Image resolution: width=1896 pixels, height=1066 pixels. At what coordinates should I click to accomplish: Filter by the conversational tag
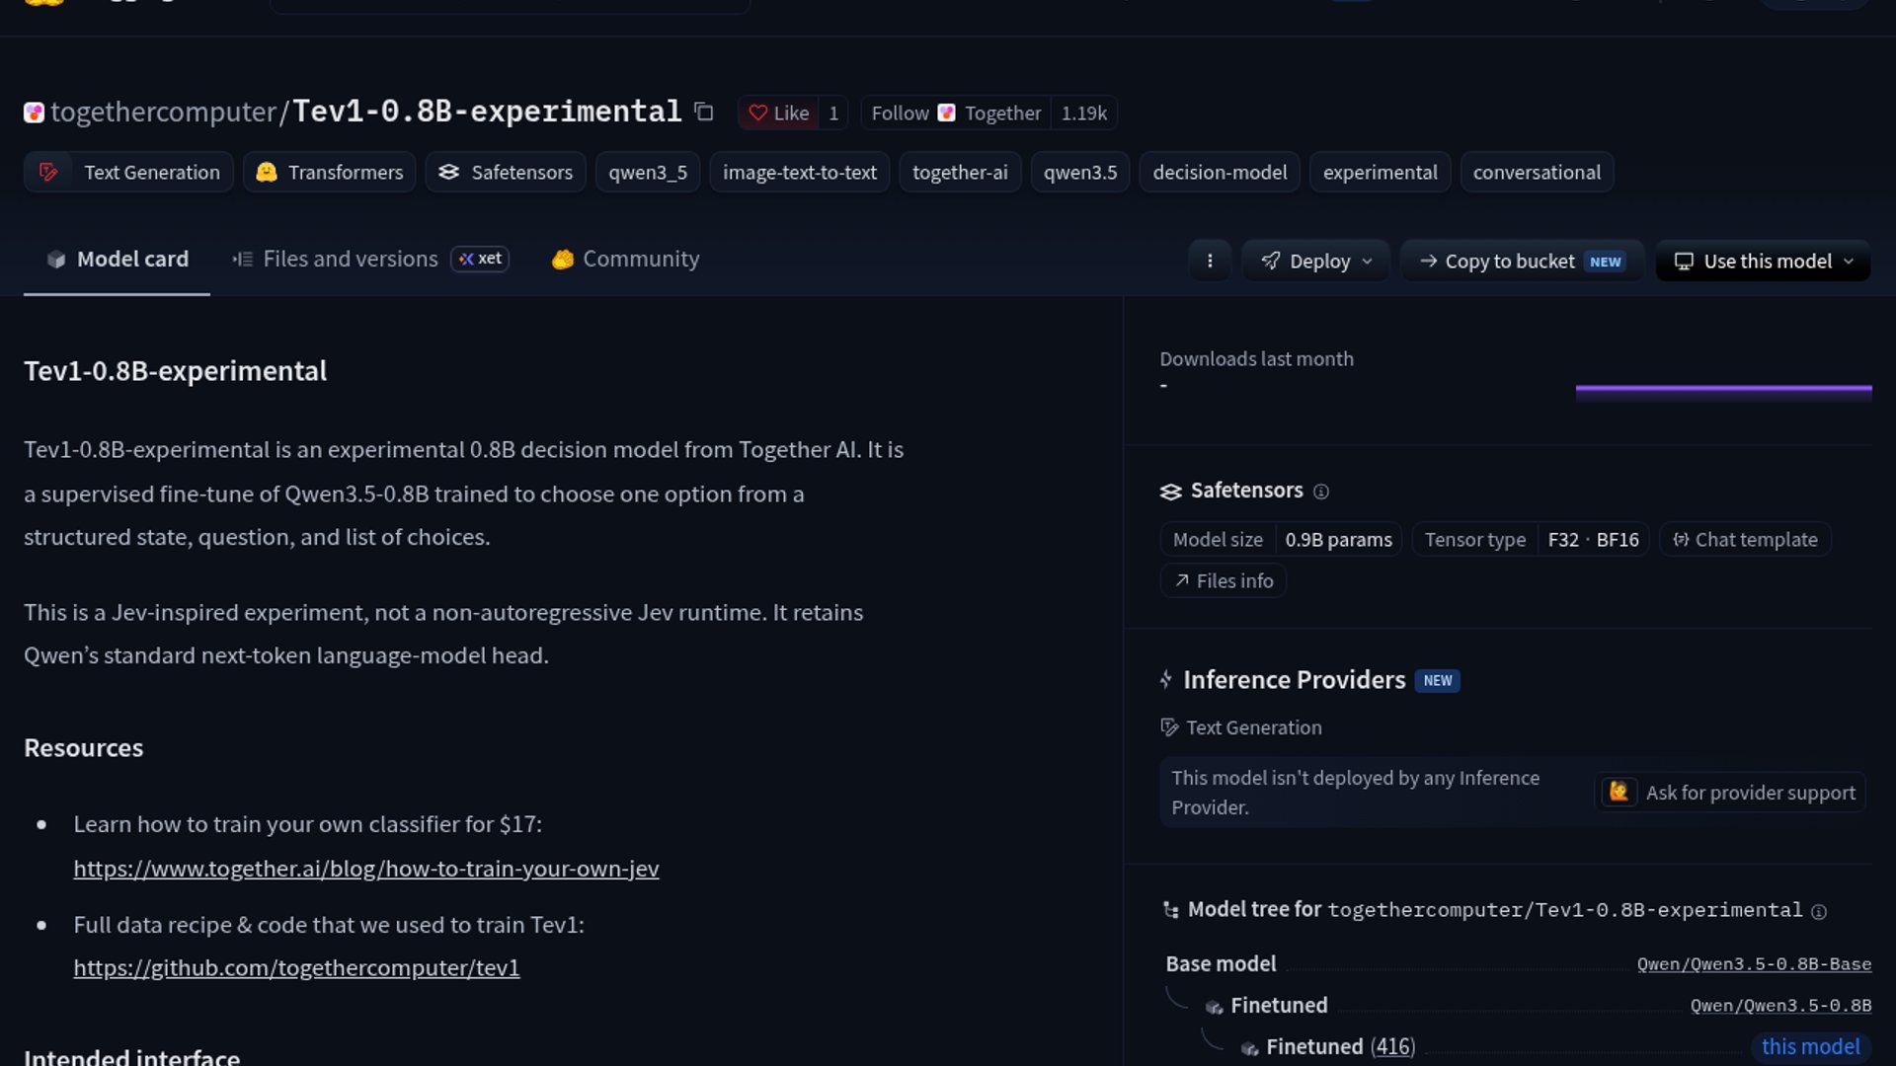[1537, 173]
